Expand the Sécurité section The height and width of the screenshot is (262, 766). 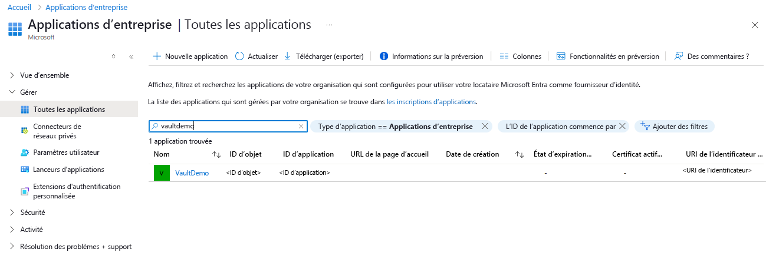(12, 213)
